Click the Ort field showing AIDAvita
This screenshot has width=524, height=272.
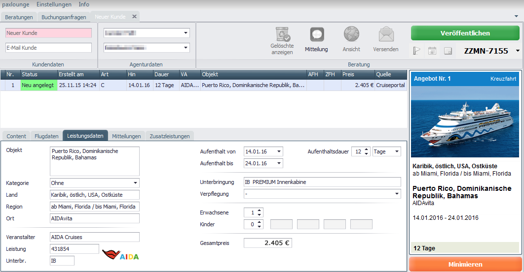(95, 218)
